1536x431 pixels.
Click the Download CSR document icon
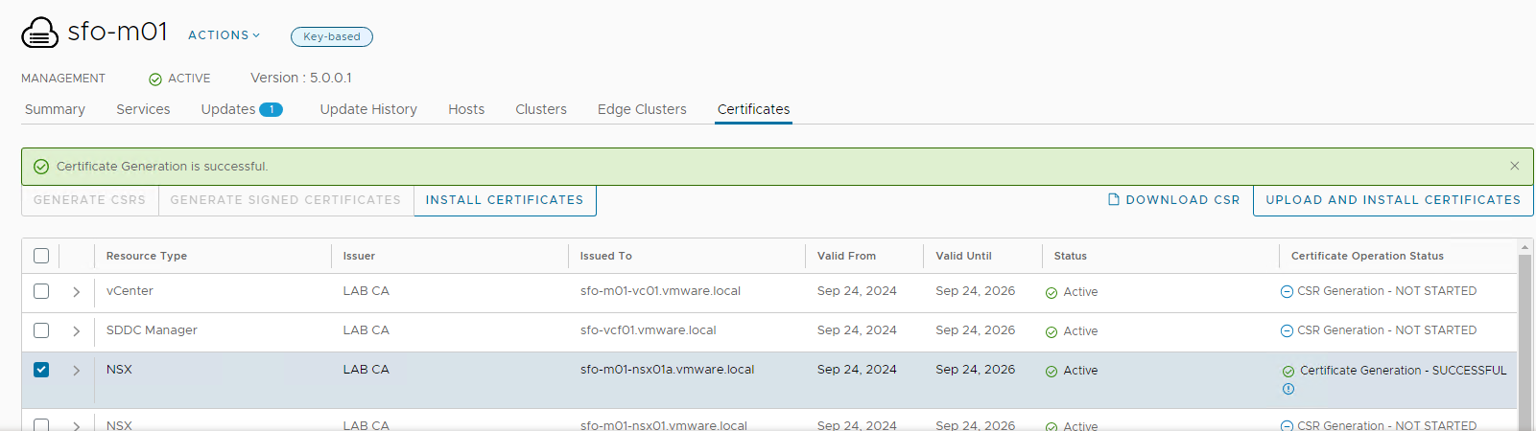[x=1113, y=200]
